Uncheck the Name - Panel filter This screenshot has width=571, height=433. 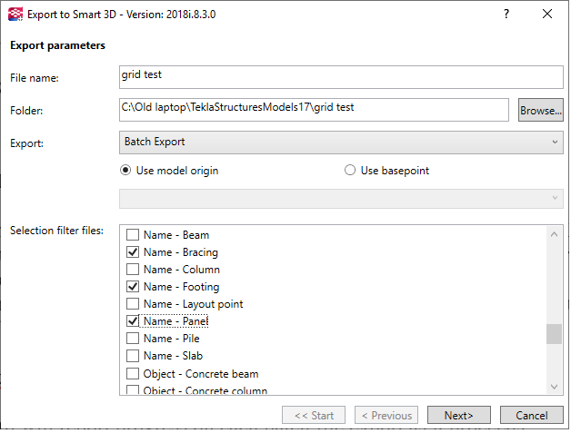tap(133, 321)
